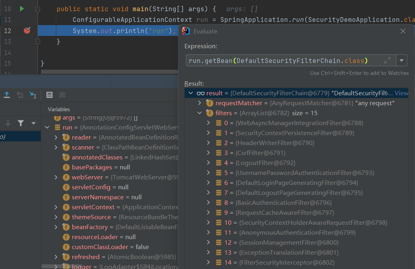Select the basePackages = null row
415x269 pixels.
[x=110, y=167]
